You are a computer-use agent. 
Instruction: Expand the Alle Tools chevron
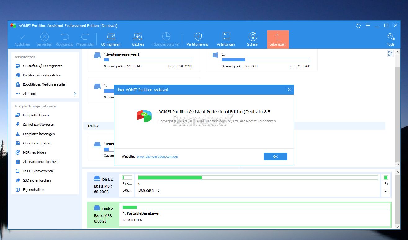tap(75, 94)
